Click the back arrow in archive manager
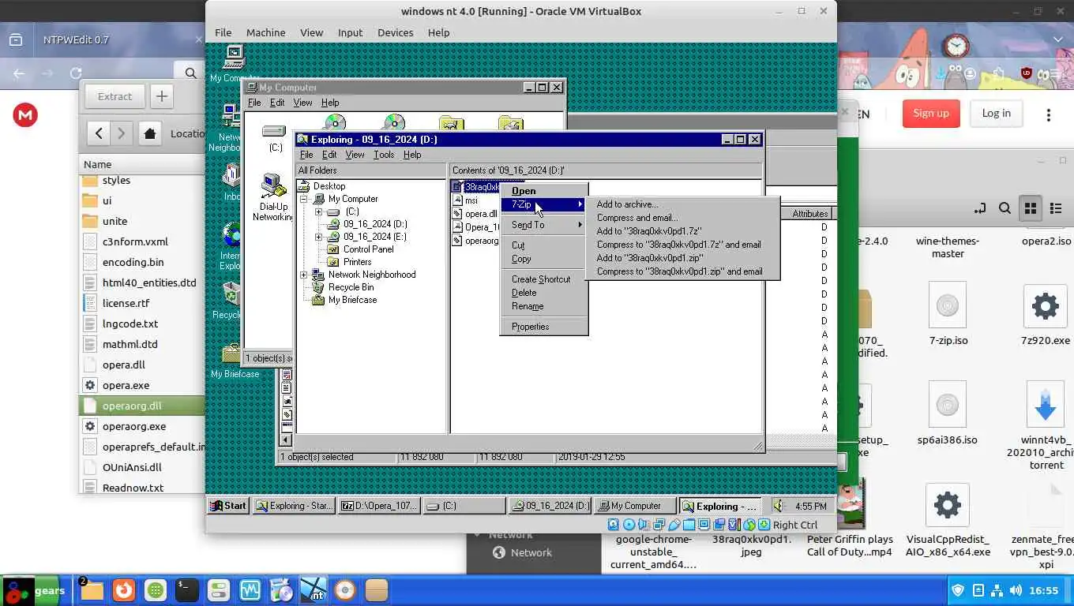 [99, 133]
